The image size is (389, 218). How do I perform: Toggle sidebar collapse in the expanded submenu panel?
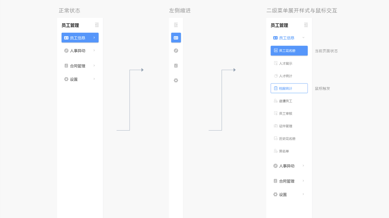(x=306, y=25)
